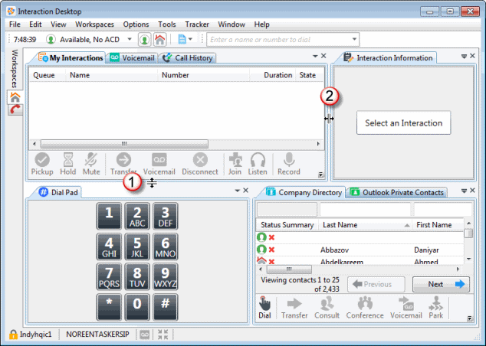The image size is (486, 346).
Task: Open the Tracker menu
Action: tap(198, 24)
